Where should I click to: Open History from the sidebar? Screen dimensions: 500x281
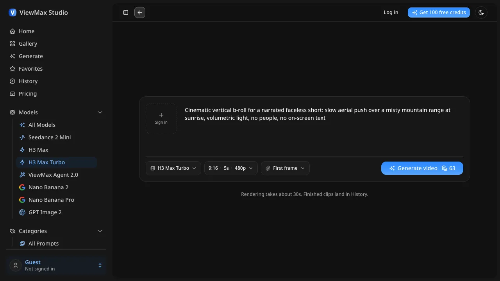click(x=56, y=81)
